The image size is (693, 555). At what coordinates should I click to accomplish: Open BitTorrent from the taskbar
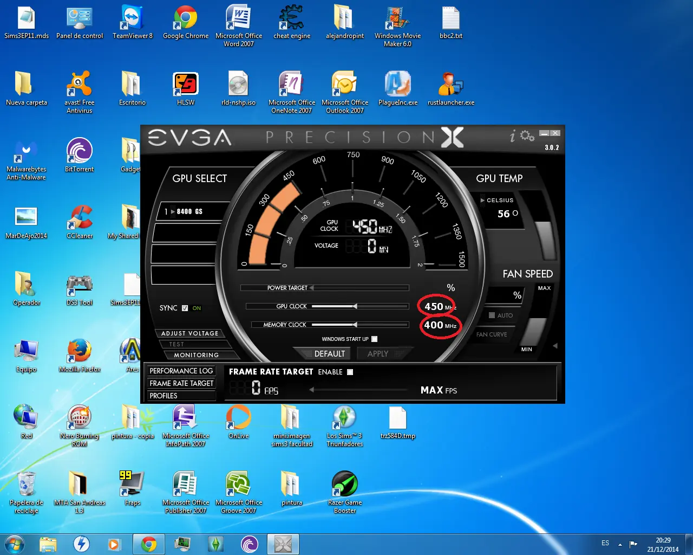coord(250,544)
